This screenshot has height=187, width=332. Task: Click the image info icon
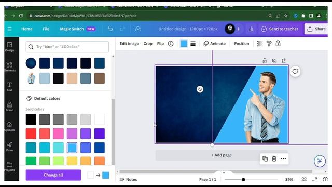coord(171,44)
